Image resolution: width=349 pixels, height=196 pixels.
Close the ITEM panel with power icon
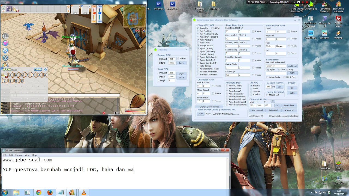pos(45,69)
